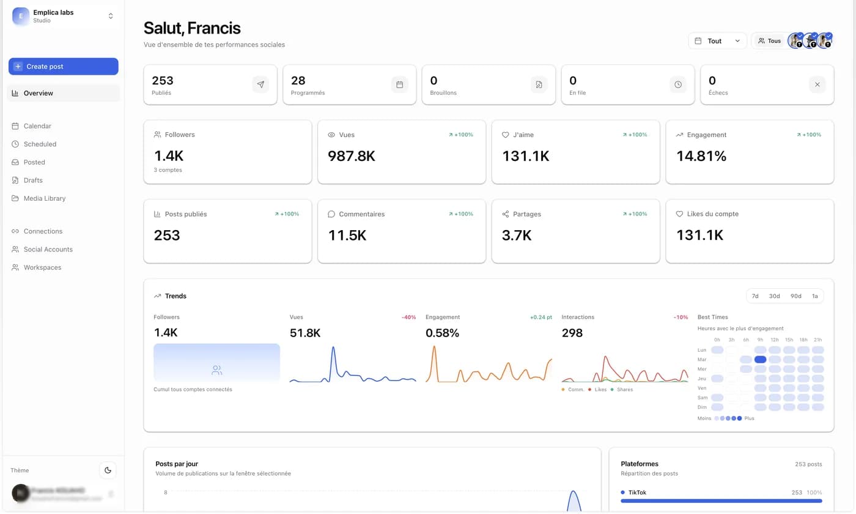Click "Cumul tous comptes connectés" caption
This screenshot has height=514, width=856.
(193, 390)
